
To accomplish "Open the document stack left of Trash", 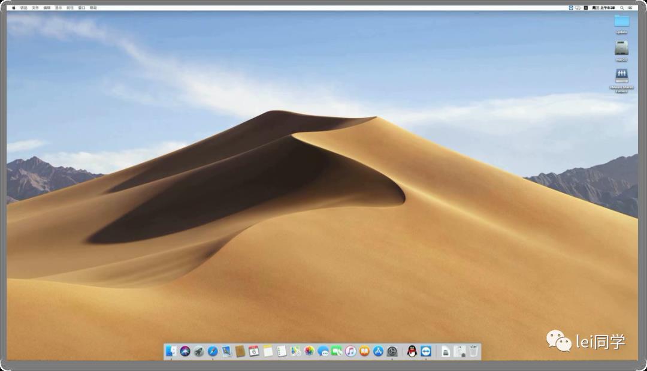I will pos(446,352).
